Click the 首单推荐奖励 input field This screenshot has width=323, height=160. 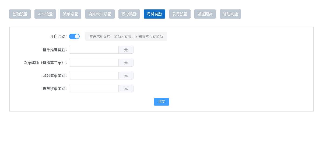[94, 50]
